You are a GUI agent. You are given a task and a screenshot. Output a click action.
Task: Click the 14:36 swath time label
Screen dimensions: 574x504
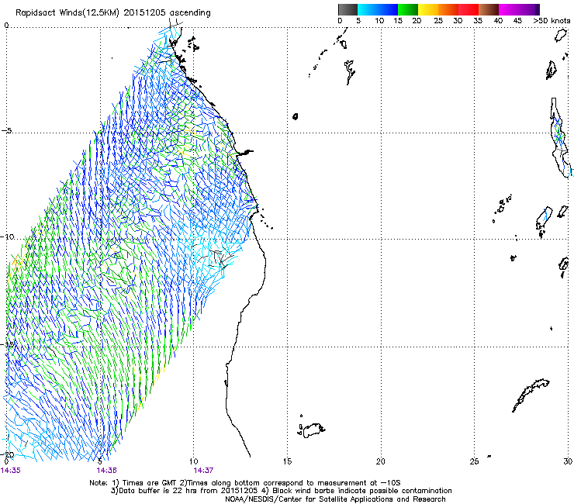[106, 471]
